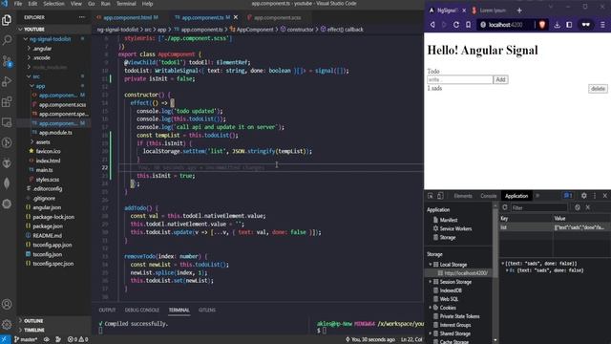Screen dimensions: 611x344
Task: Open the Explorer view in the activity bar
Action: coord(7,19)
